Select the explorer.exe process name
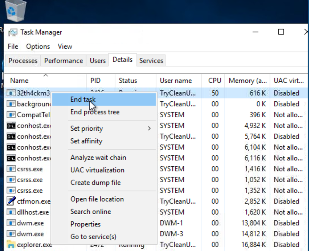The height and width of the screenshot is (251, 309). coord(35,245)
